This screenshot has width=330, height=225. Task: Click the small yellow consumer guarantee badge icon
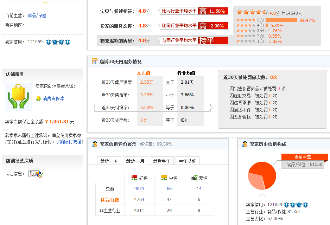(x=38, y=99)
